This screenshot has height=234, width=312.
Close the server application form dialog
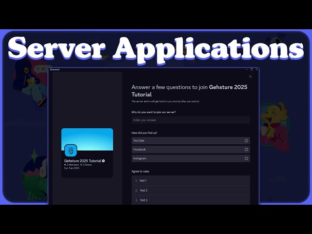point(250,77)
